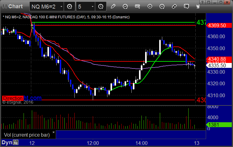Open the circled A alerts icon
Image resolution: width=233 pixels, height=147 pixels.
click(x=162, y=6)
